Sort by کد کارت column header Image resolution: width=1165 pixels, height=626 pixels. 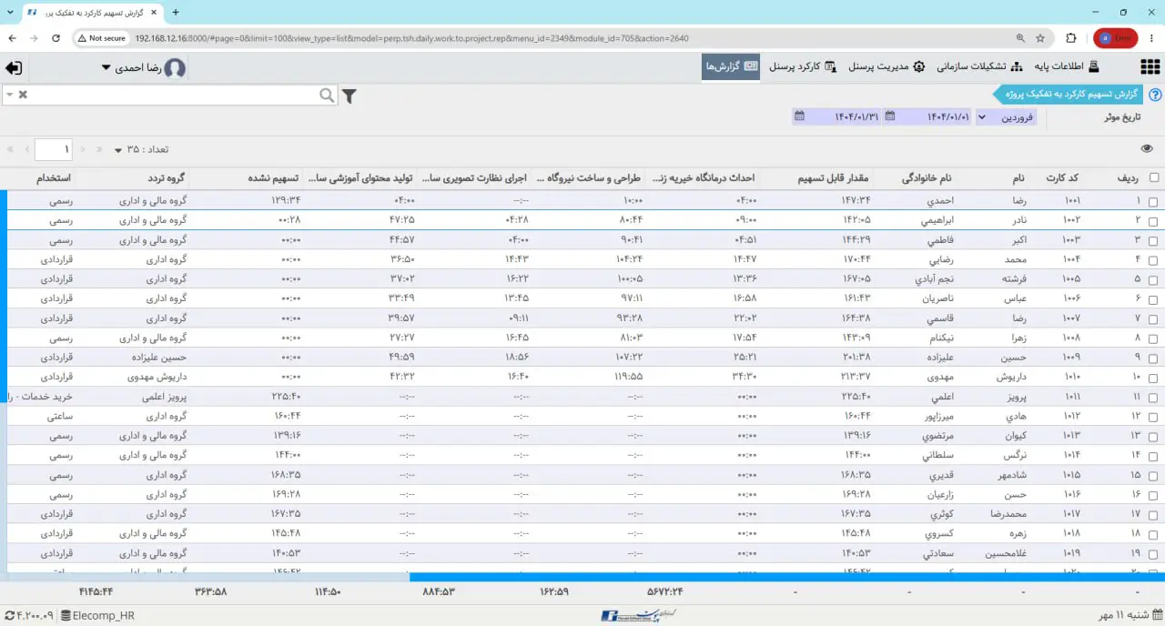tap(1060, 178)
